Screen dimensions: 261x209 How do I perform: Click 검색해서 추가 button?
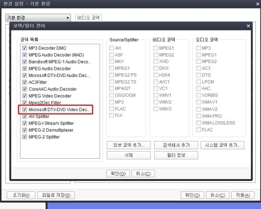(176, 145)
